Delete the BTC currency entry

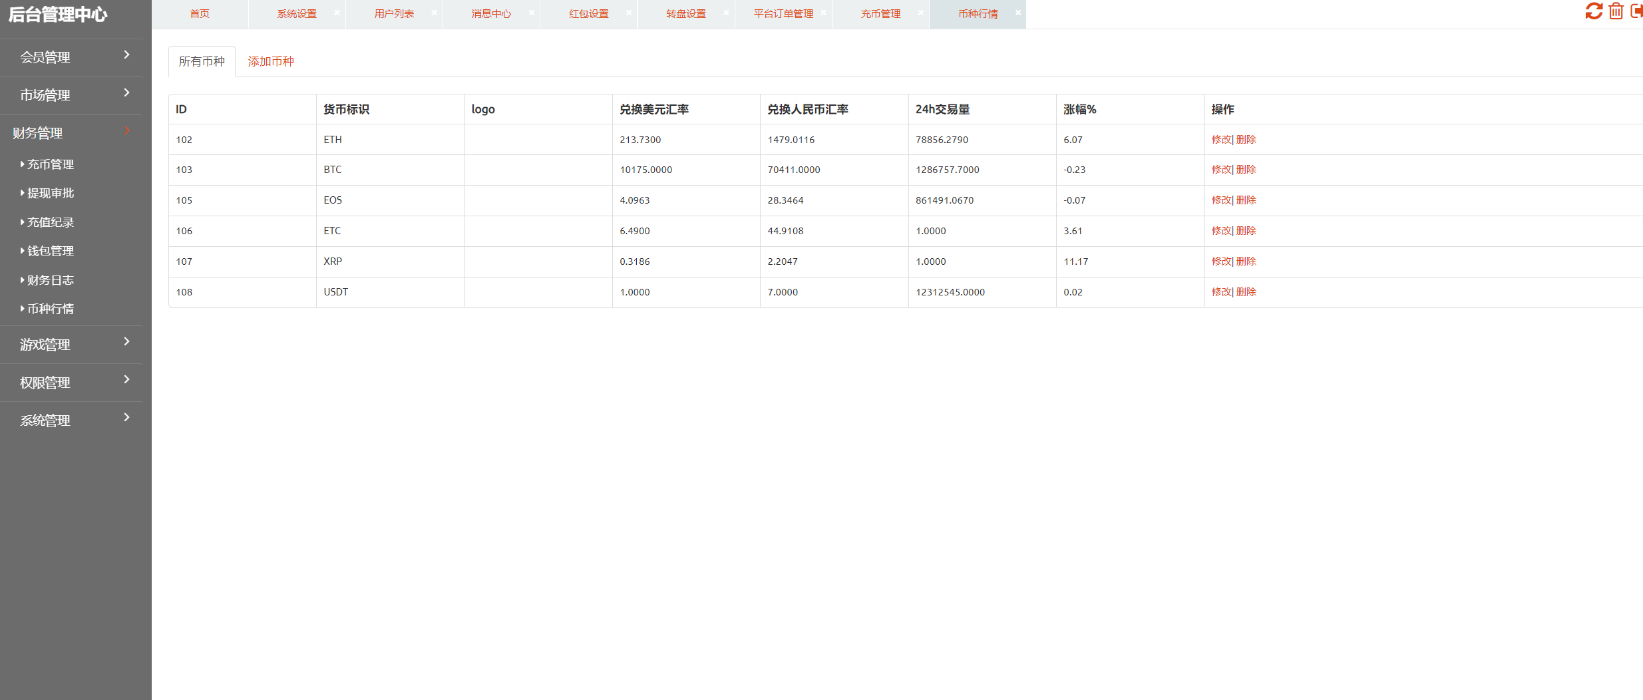[x=1246, y=170]
